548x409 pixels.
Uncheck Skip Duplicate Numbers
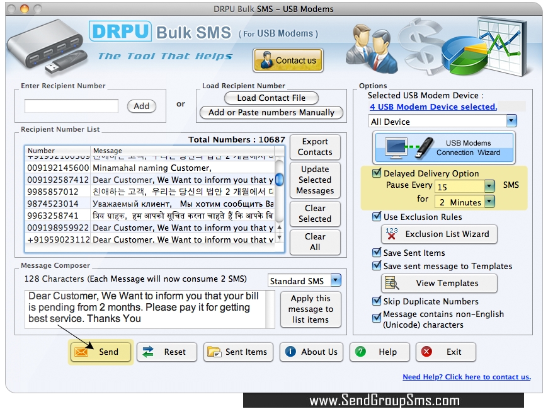point(377,301)
